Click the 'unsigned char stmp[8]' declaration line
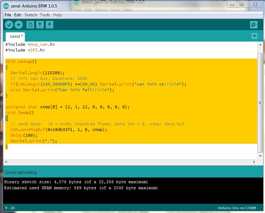The width and height of the screenshot is (265, 213). 67,107
